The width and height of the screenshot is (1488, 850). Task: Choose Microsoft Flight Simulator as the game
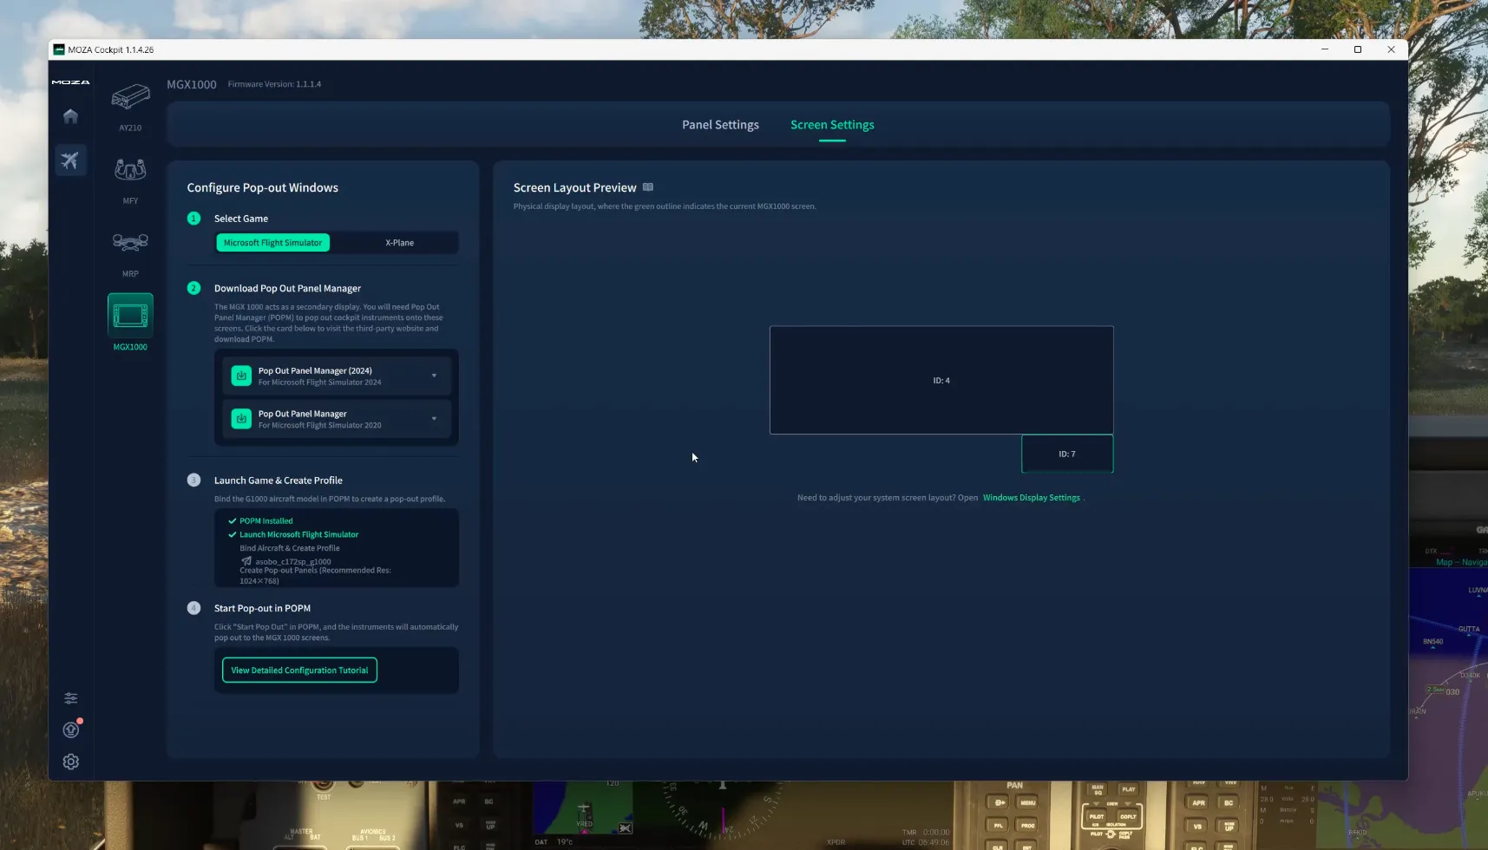(272, 243)
